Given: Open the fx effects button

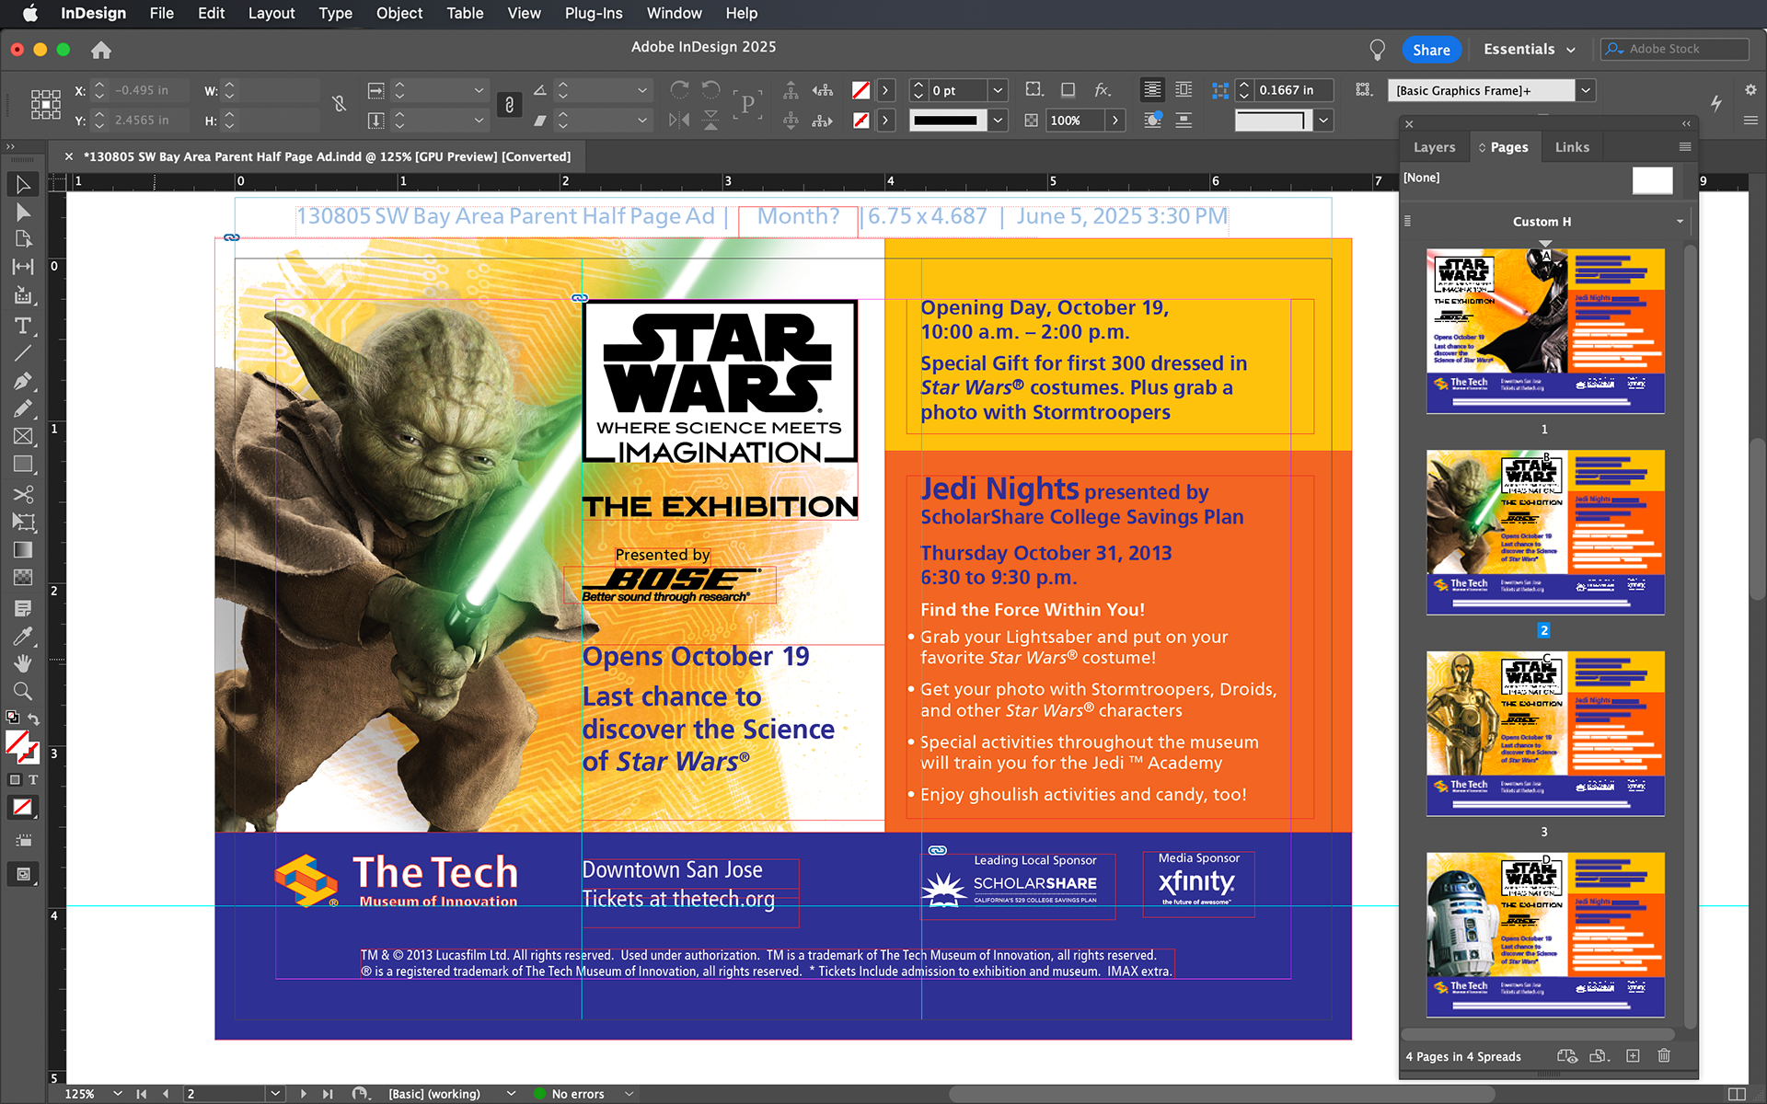Looking at the screenshot, I should tap(1102, 90).
